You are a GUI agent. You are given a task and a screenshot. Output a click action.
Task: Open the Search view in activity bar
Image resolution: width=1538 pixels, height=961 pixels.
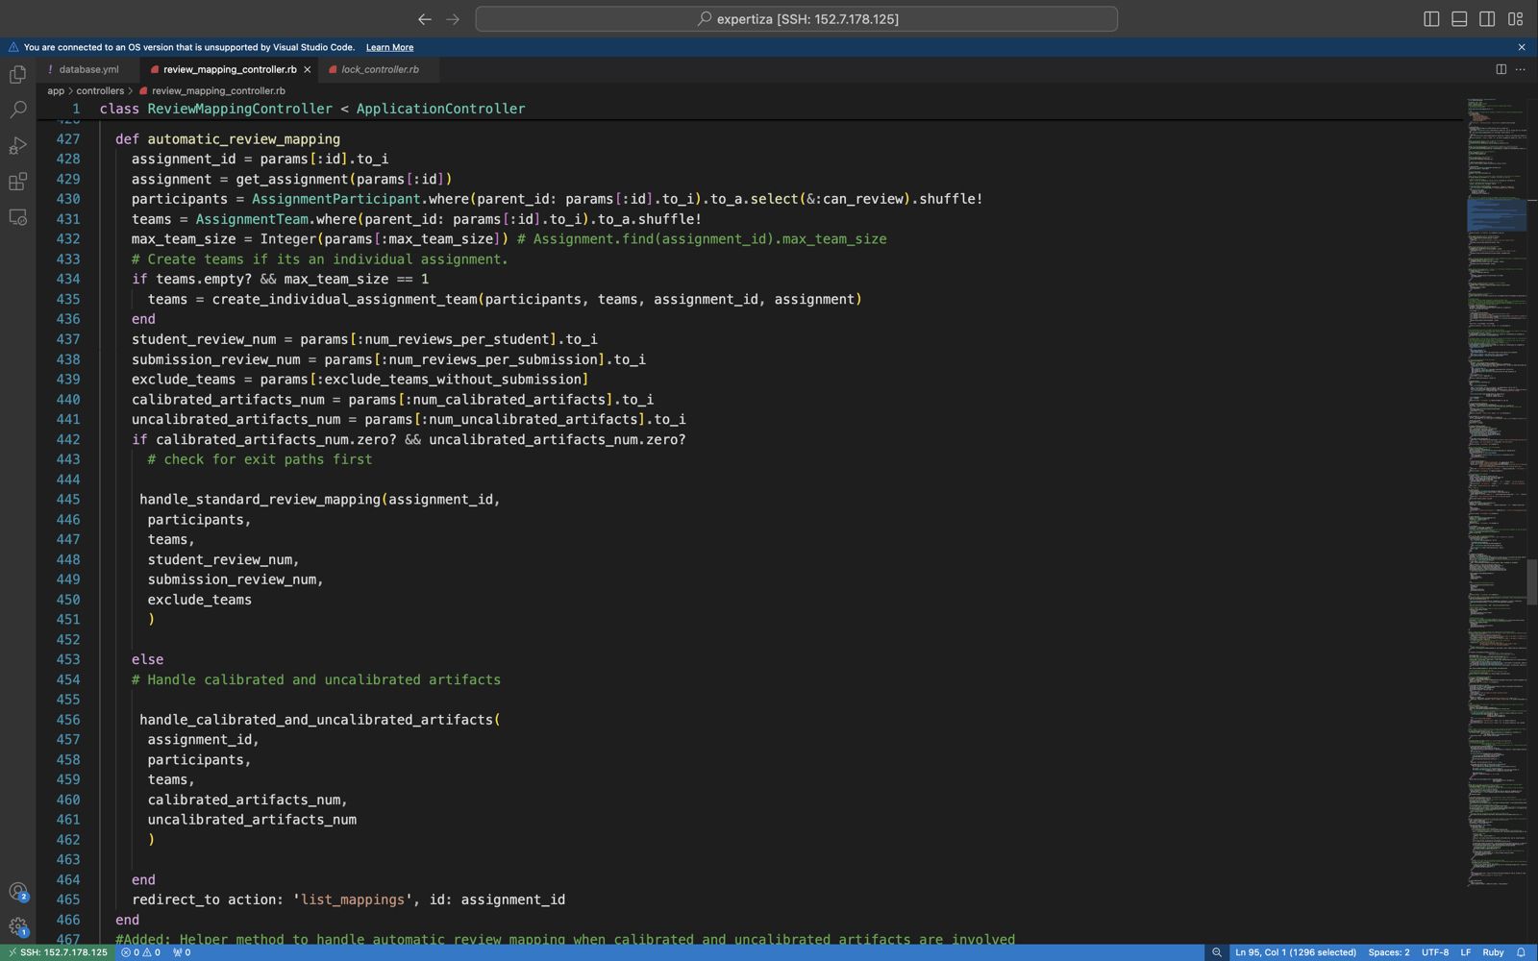pos(17,111)
